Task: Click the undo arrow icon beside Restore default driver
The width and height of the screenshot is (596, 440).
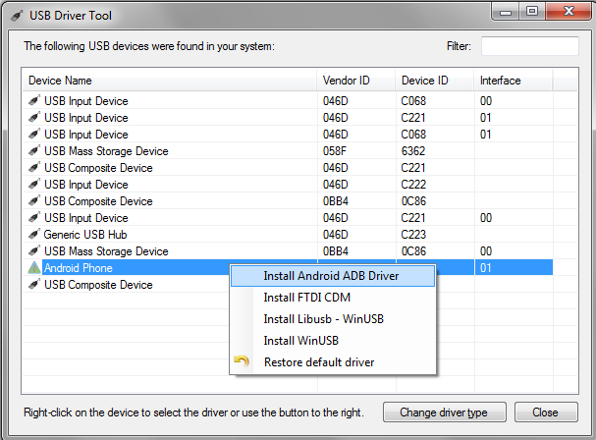Action: click(x=242, y=361)
